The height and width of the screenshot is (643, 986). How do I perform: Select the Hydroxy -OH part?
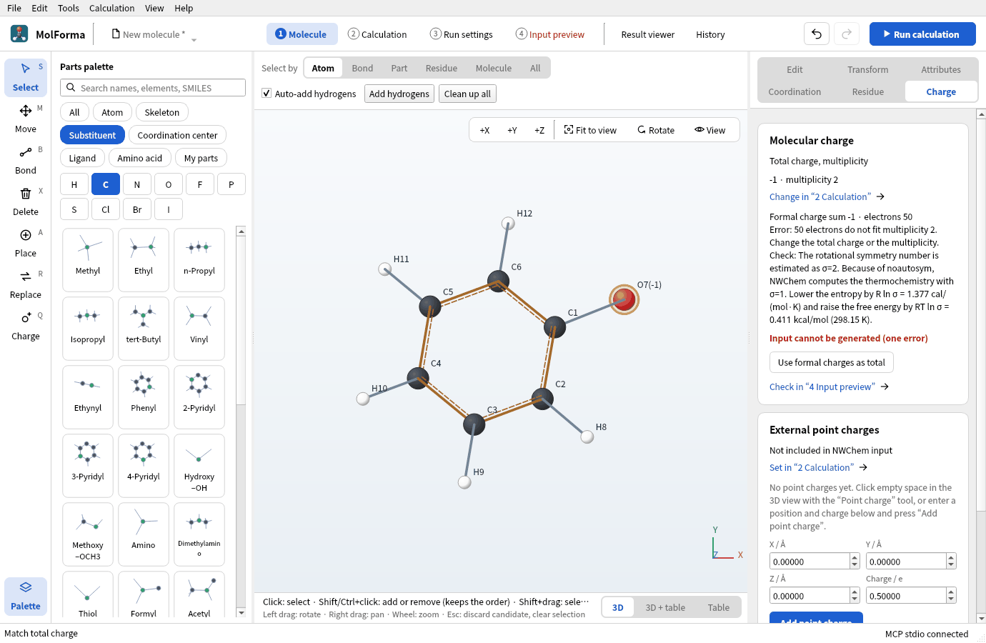click(x=199, y=465)
